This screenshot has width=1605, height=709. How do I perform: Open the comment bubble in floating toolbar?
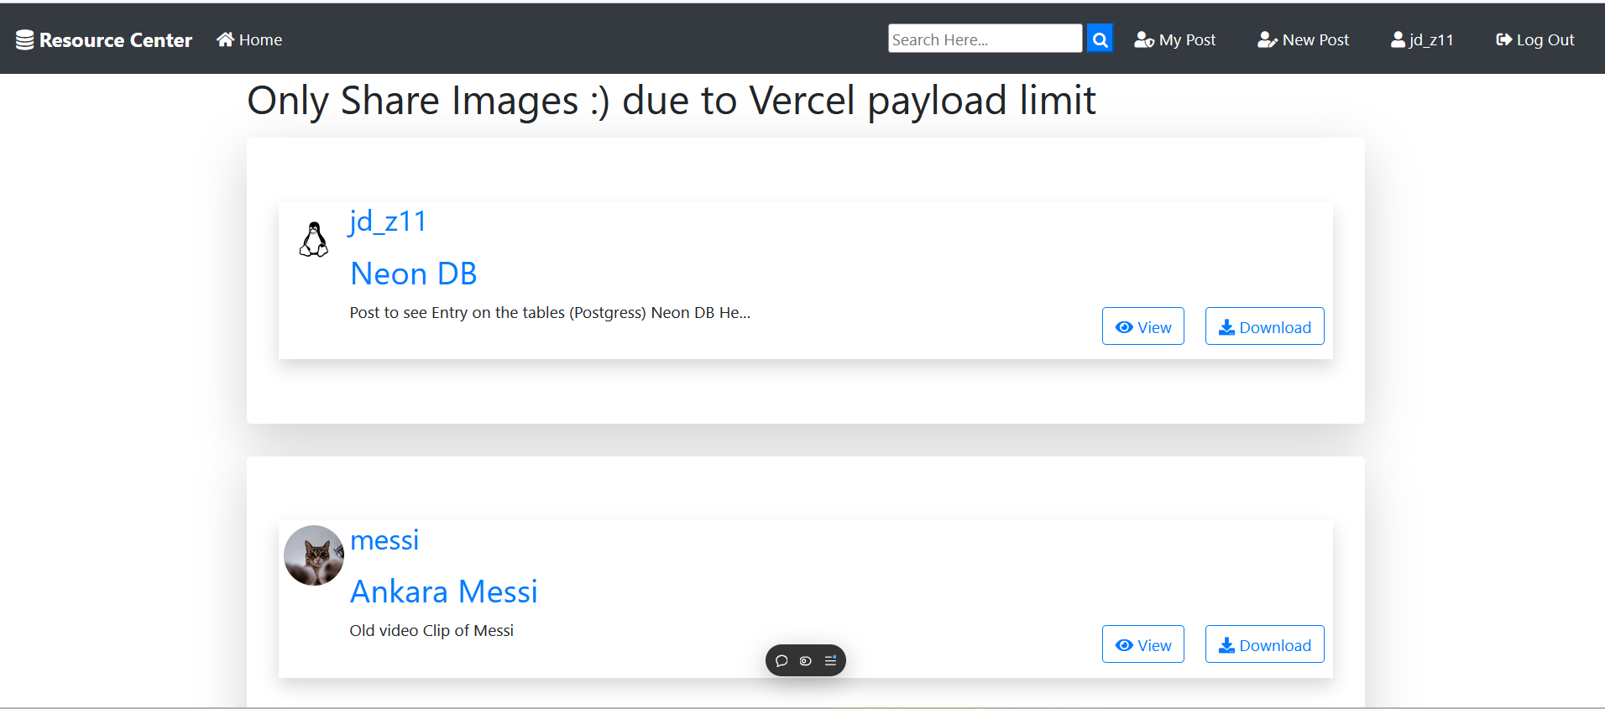782,661
